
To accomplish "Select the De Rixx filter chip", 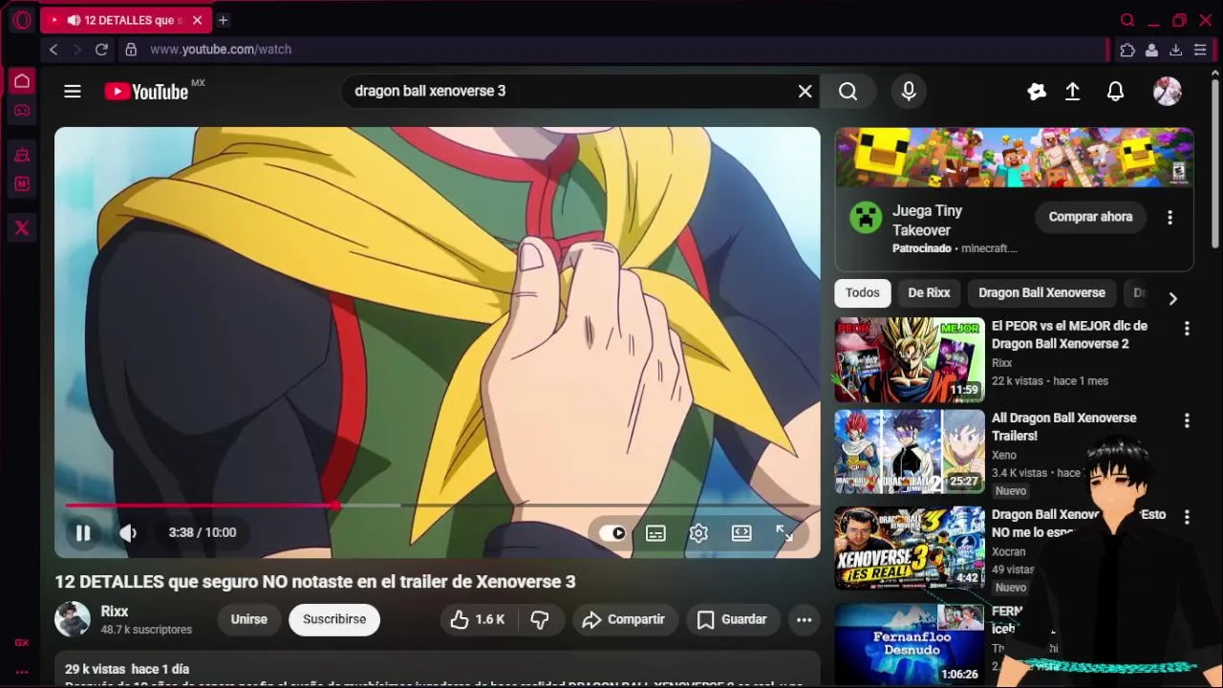I will 929,292.
